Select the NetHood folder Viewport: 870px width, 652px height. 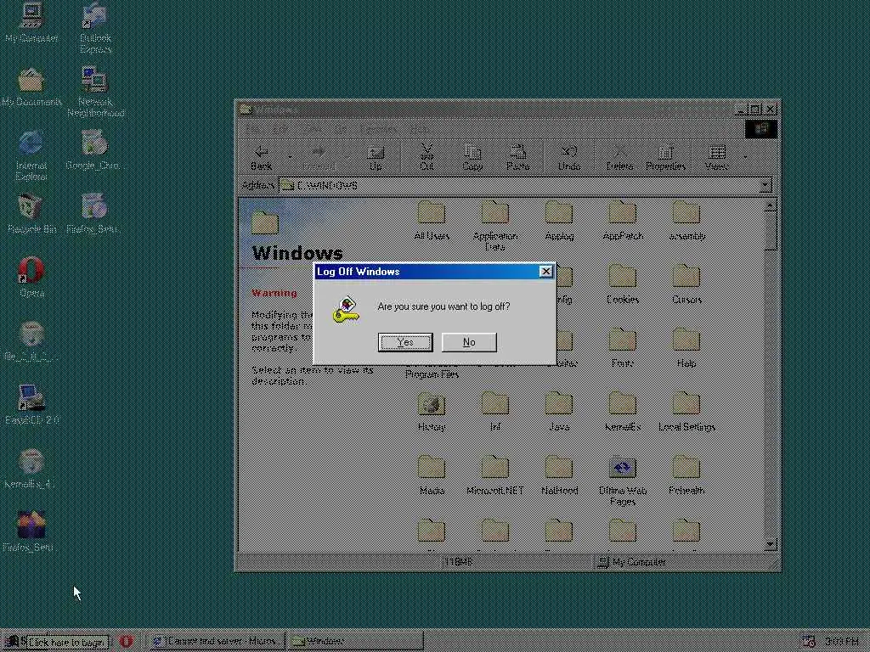[x=559, y=475]
